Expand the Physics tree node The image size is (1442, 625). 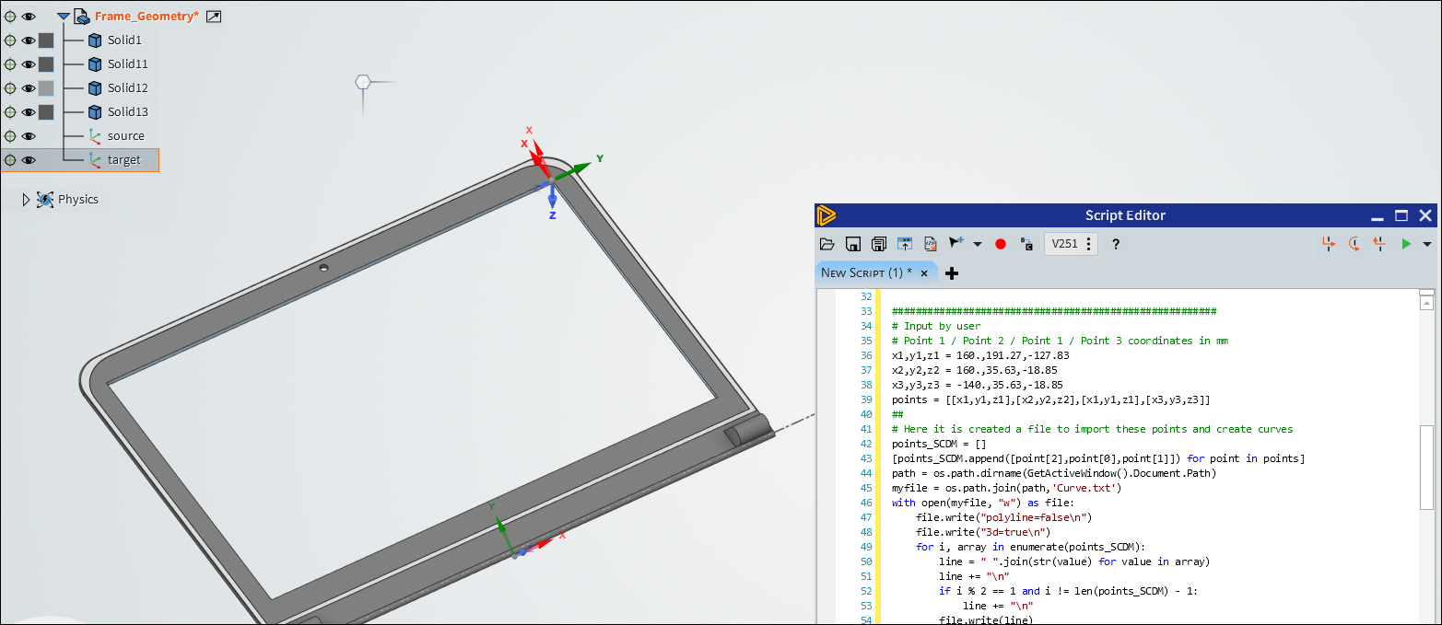pos(26,200)
